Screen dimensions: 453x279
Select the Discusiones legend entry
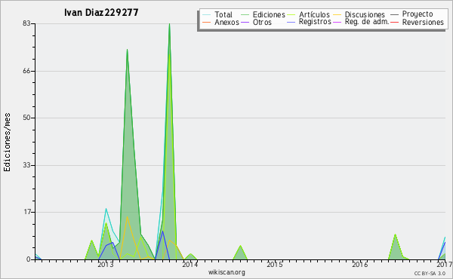(365, 14)
